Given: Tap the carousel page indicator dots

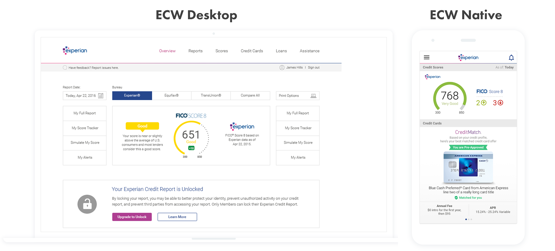Looking at the screenshot, I should [x=468, y=219].
